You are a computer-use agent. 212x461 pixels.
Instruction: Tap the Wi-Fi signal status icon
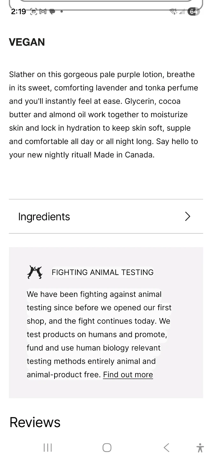click(173, 12)
